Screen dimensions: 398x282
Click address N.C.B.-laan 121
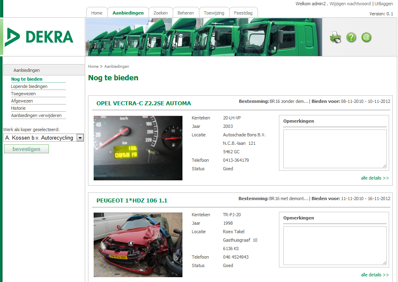(x=239, y=143)
